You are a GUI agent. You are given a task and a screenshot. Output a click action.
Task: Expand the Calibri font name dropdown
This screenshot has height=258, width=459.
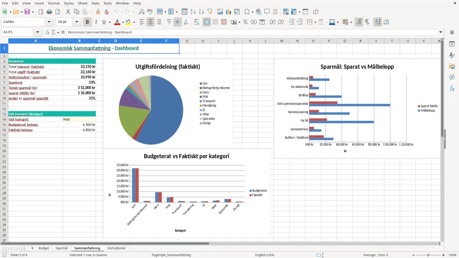pyautogui.click(x=49, y=22)
